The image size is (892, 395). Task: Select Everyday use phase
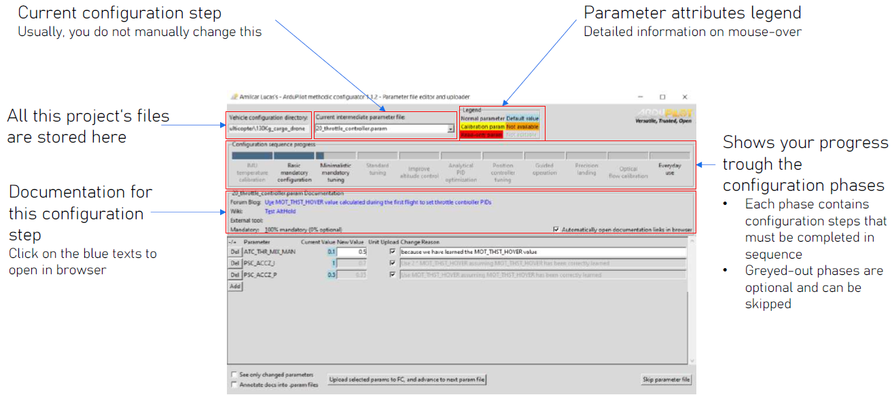669,169
